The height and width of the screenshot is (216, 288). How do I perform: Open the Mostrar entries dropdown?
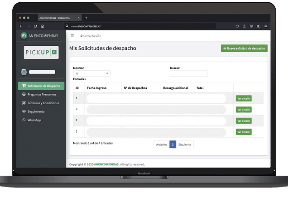(91, 73)
